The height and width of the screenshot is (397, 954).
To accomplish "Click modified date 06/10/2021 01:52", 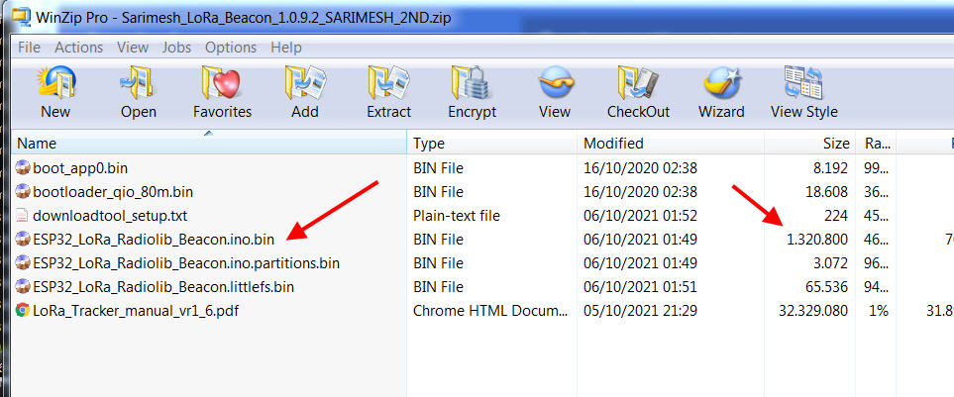I will 640,216.
